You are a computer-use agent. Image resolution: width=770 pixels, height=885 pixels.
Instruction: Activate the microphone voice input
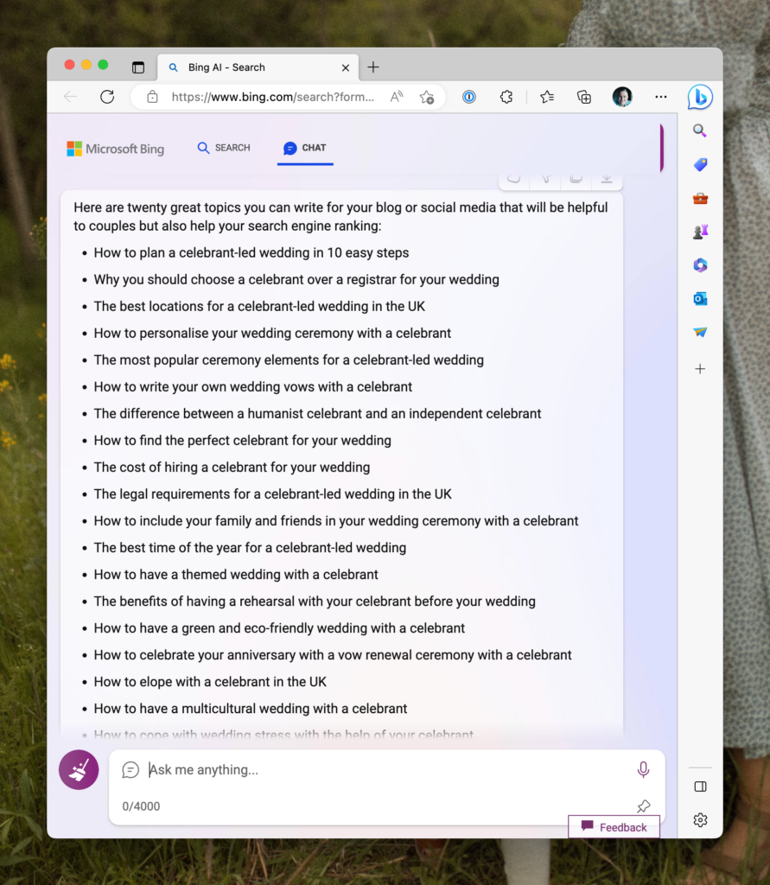click(x=643, y=769)
